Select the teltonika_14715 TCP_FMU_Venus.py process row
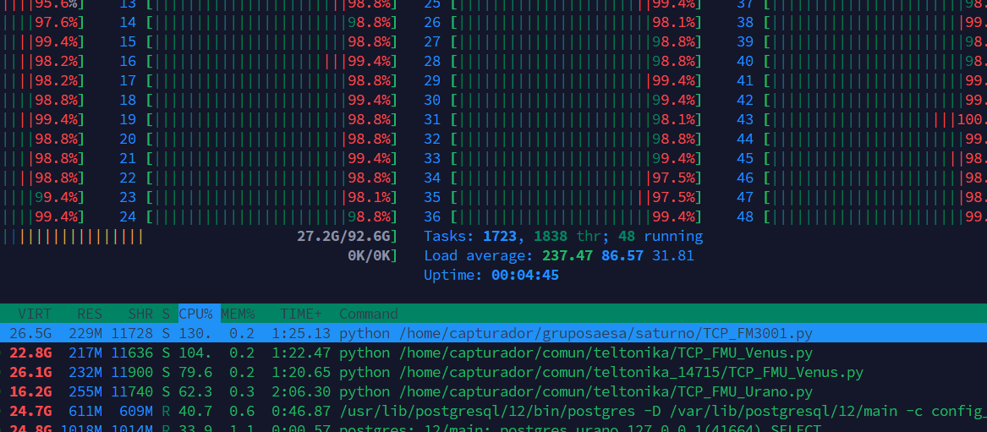Screen dimensions: 987x432 [600, 372]
